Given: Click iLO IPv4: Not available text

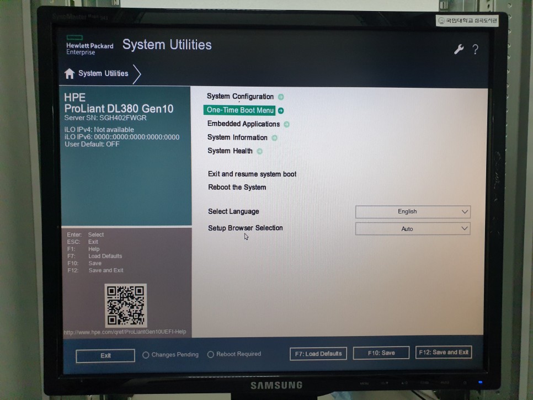Looking at the screenshot, I should [x=99, y=130].
